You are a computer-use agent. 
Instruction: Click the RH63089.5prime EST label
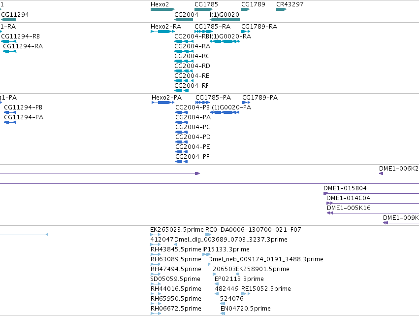click(176, 259)
